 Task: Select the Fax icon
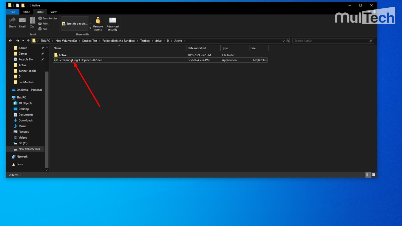(x=40, y=29)
